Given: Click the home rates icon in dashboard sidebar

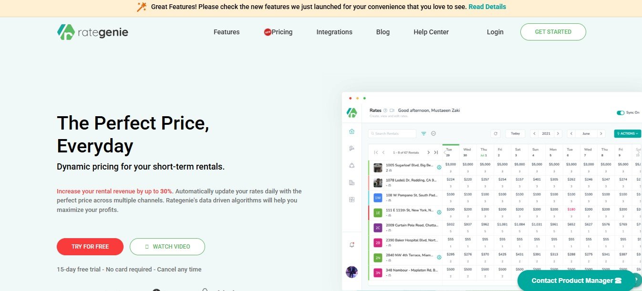Looking at the screenshot, I should 352,131.
